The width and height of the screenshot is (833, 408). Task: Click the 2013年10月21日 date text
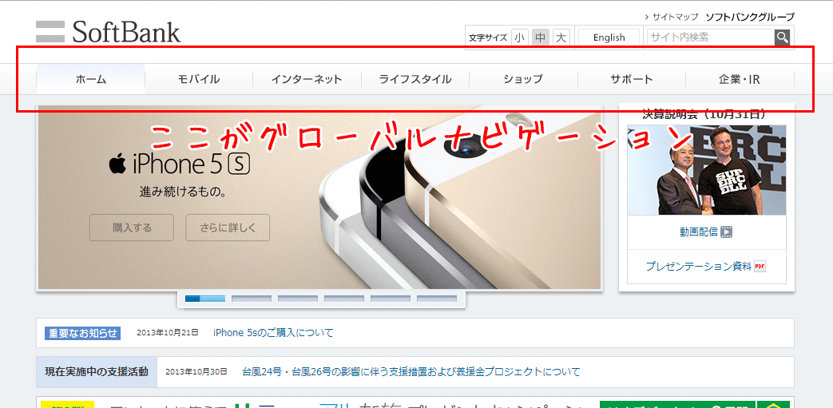click(168, 333)
